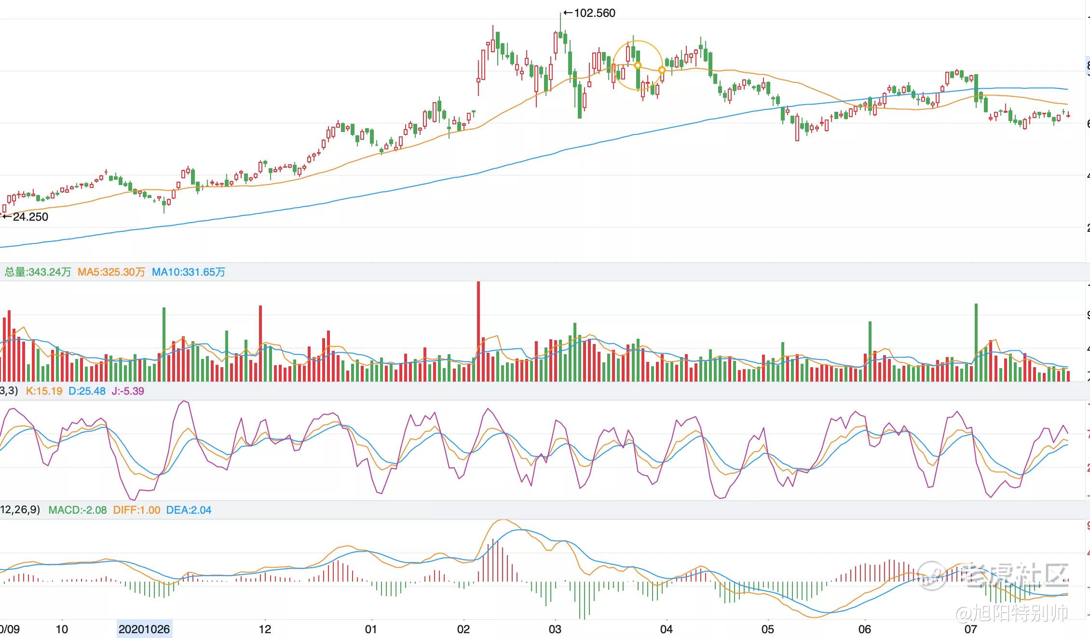Click the MA5:325.30万 indicator label

tap(111, 272)
